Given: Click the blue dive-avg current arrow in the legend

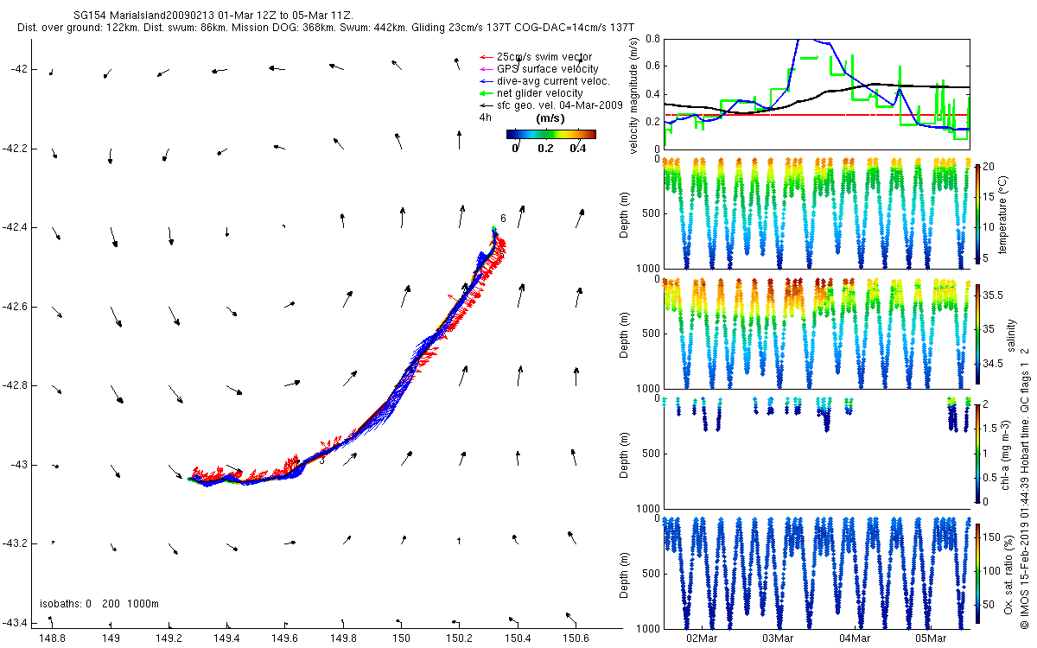Looking at the screenshot, I should point(487,80).
